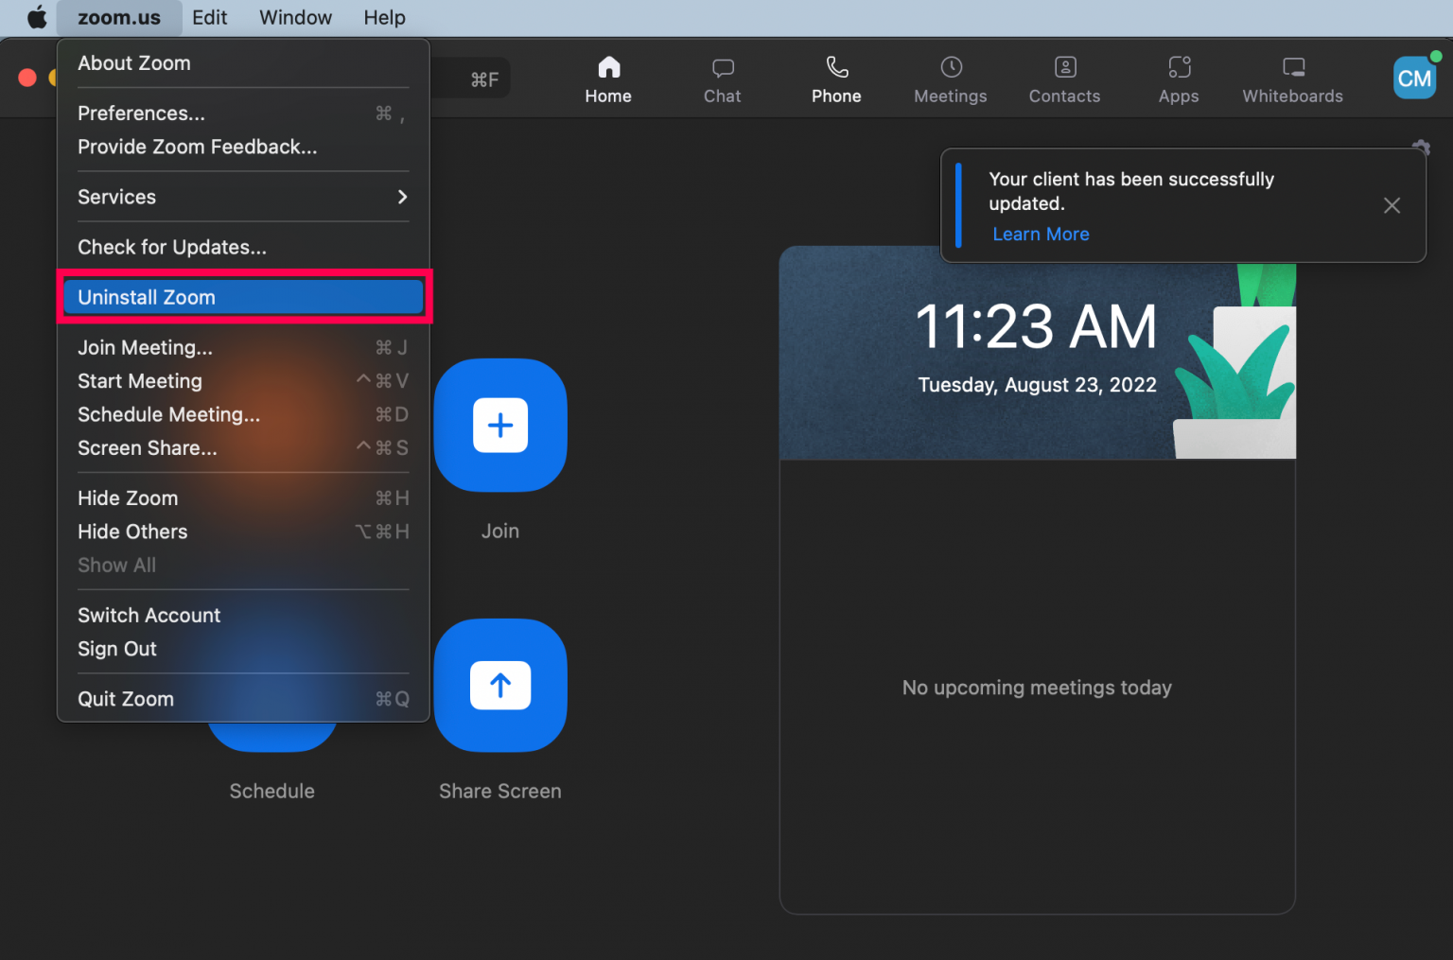Screen dimensions: 1453x960
Task: Choose Check for Updates
Action: (x=171, y=247)
